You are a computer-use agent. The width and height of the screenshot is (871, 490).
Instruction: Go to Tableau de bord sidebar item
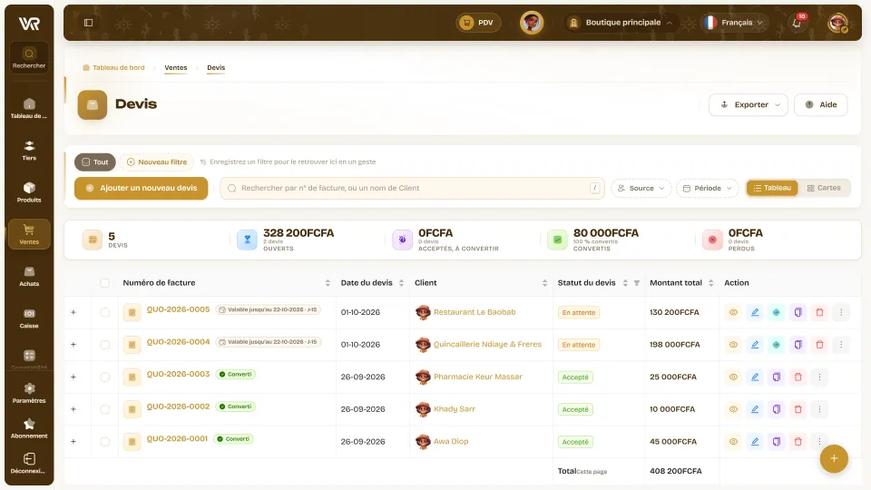click(29, 108)
